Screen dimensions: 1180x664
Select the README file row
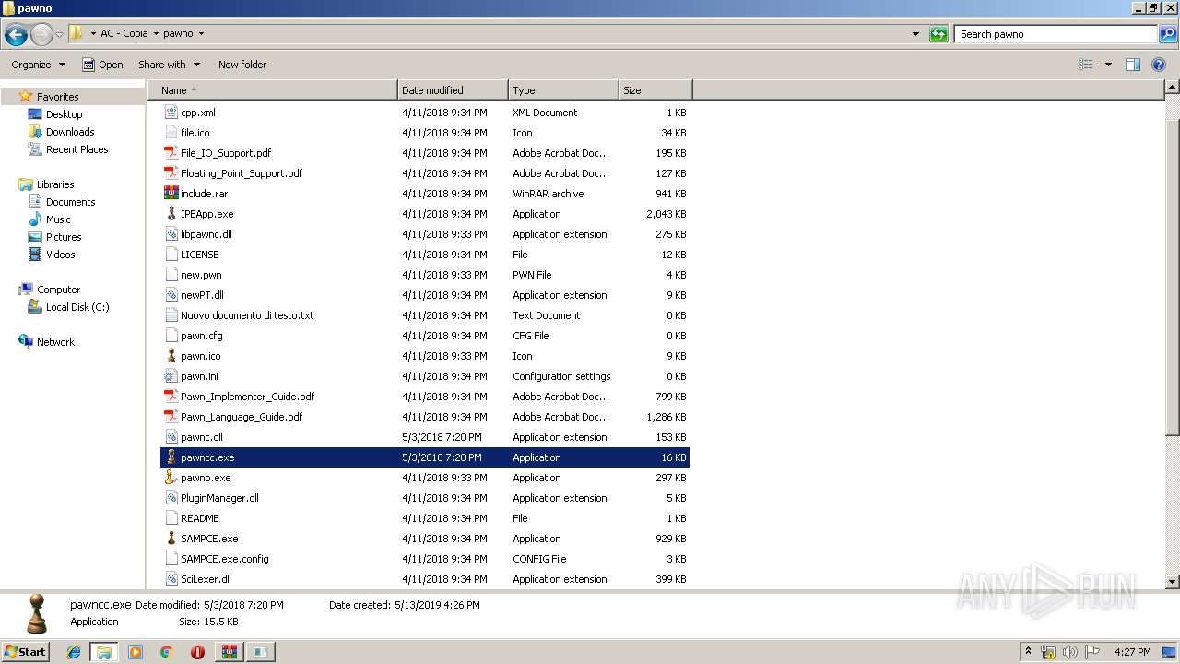(x=425, y=518)
